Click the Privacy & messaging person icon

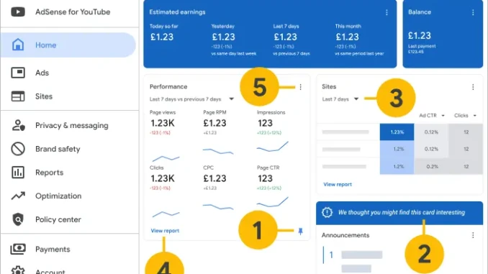[x=18, y=125]
